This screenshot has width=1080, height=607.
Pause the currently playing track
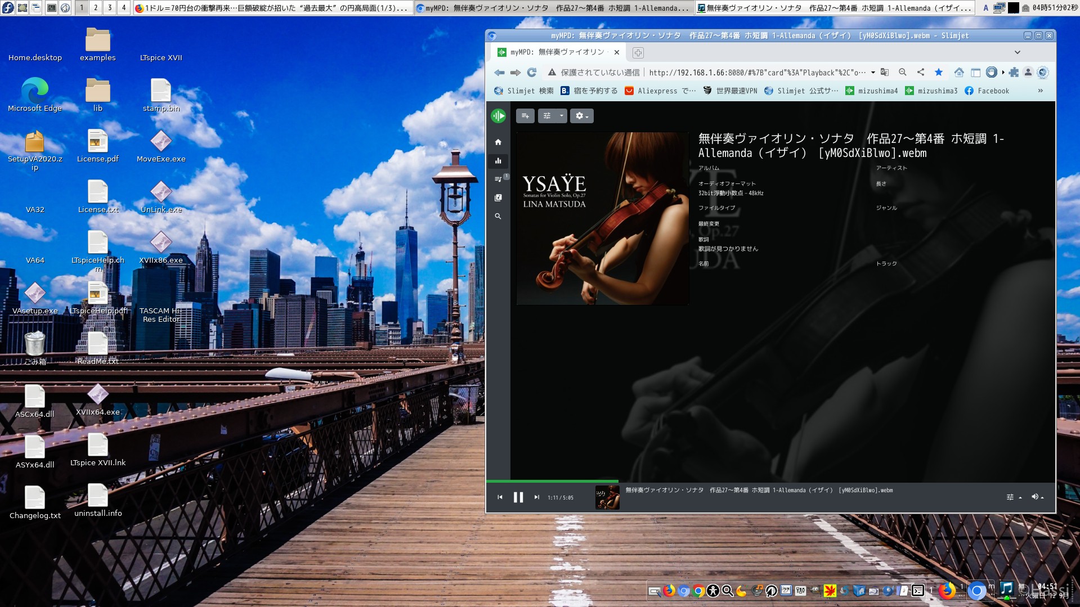(518, 497)
